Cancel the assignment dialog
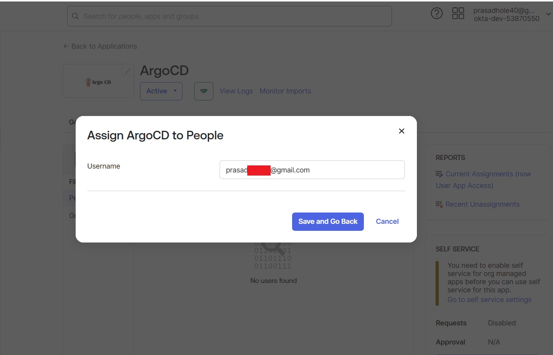 387,221
